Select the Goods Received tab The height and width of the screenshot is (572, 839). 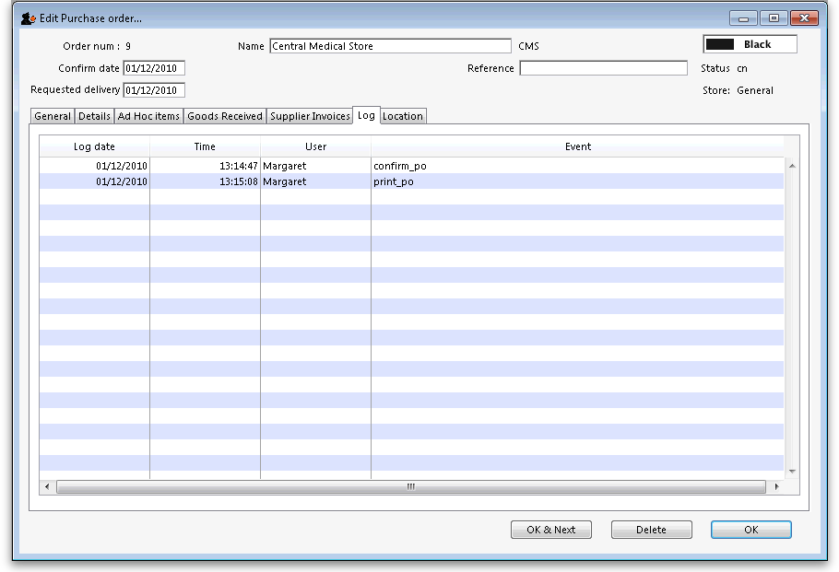(225, 116)
